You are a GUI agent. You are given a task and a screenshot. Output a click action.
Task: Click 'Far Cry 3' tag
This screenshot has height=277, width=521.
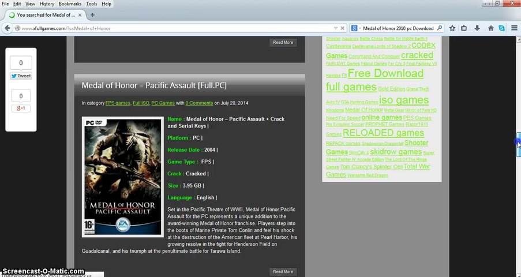click(396, 63)
